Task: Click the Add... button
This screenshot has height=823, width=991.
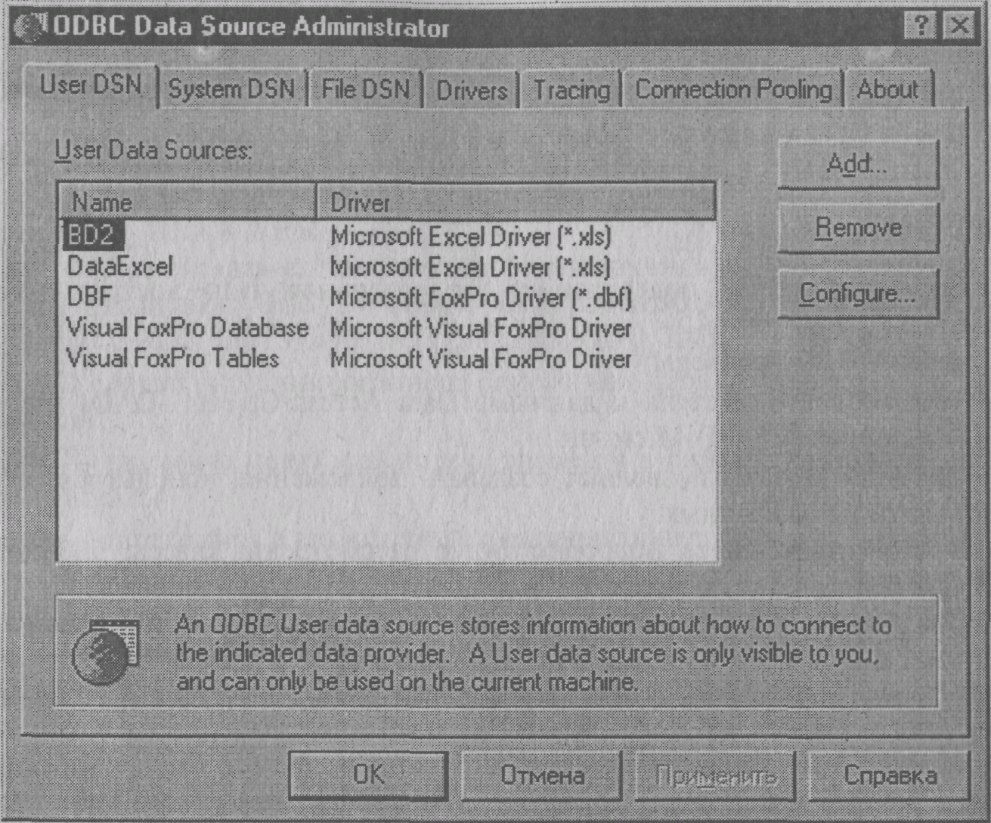Action: pos(858,163)
